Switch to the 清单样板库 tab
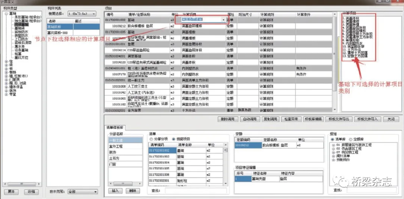The image size is (404, 199). [x=115, y=128]
